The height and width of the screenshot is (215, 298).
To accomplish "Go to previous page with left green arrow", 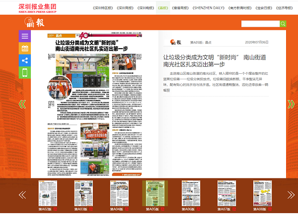I will (x=22, y=104).
